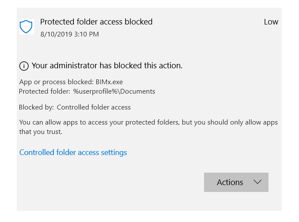Expand the Actions dropdown button
The image size is (299, 222).
tap(236, 182)
